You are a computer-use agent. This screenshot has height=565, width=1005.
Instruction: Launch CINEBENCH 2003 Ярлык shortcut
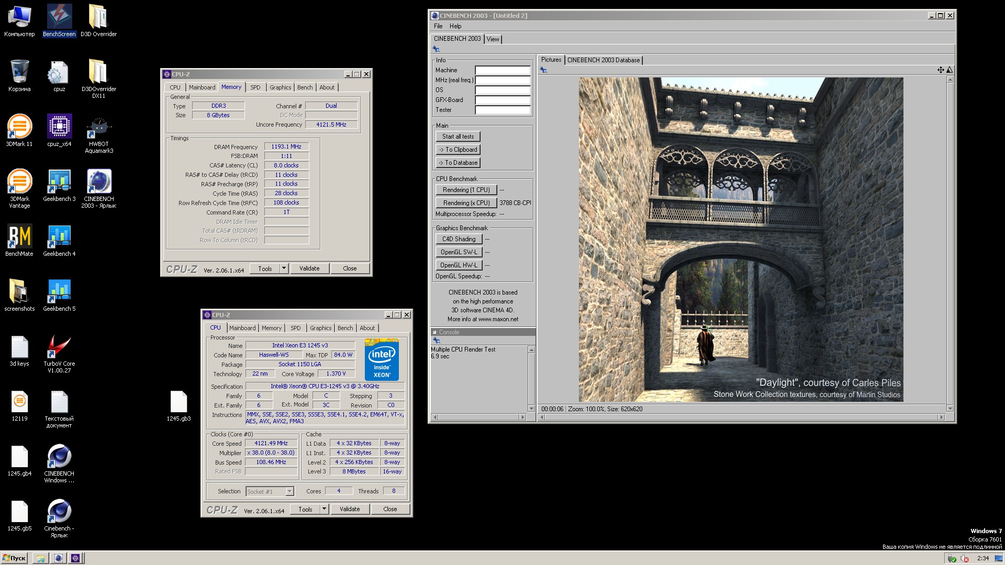(x=98, y=189)
